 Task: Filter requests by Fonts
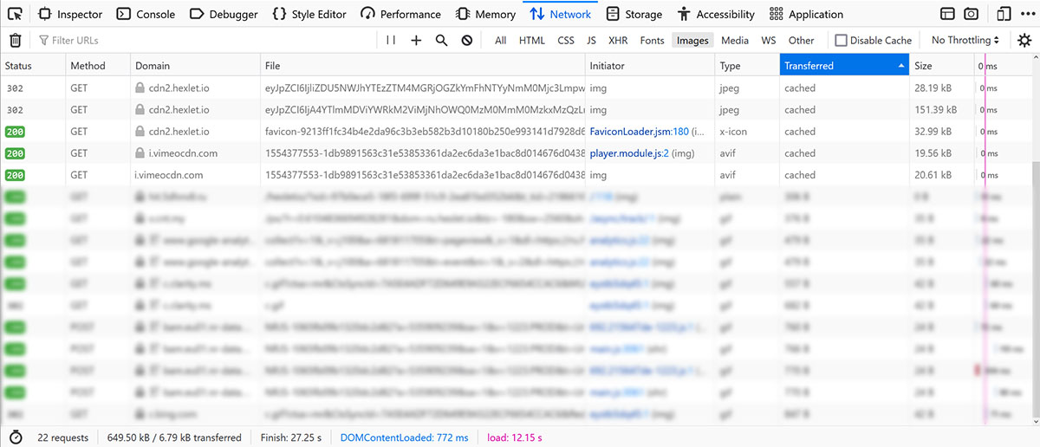coord(652,40)
